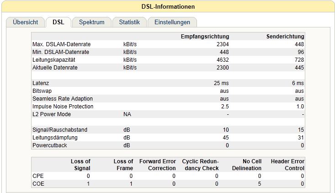Click the COE No Cell Delineation value 5
The image size is (335, 193).
point(260,184)
